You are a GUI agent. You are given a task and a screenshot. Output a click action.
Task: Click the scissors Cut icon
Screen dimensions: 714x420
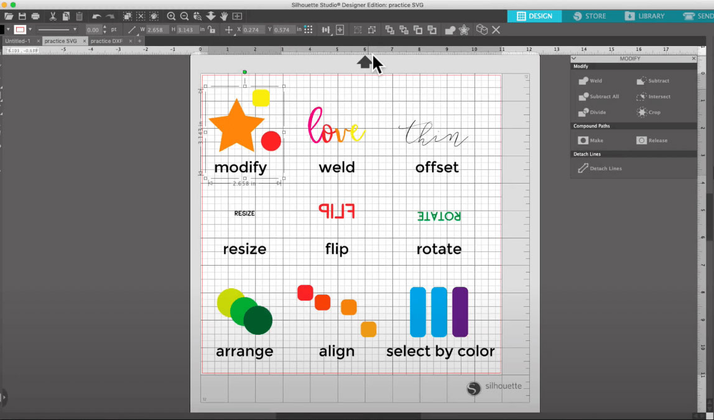(52, 16)
